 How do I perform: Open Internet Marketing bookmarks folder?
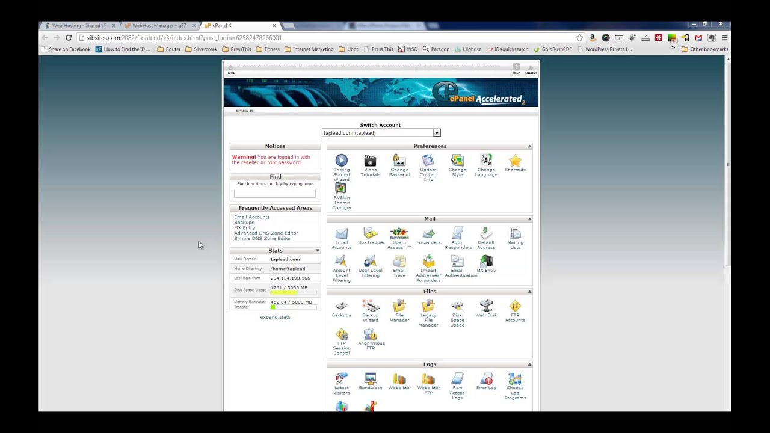coord(309,49)
